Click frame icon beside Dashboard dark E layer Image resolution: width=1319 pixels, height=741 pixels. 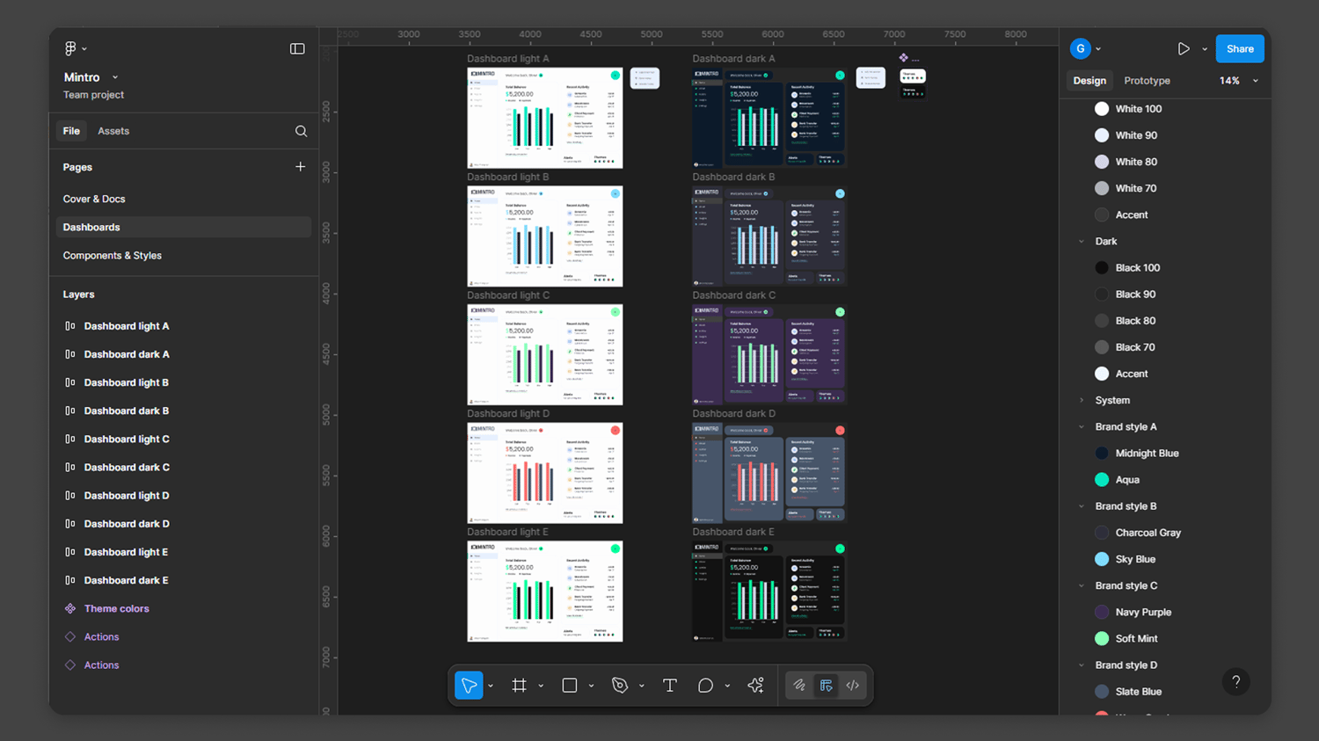coord(70,580)
